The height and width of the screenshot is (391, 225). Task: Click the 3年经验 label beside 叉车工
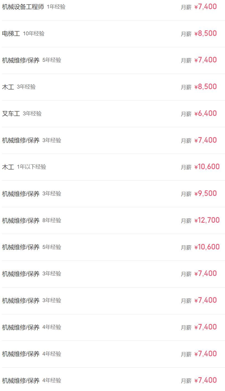point(32,114)
